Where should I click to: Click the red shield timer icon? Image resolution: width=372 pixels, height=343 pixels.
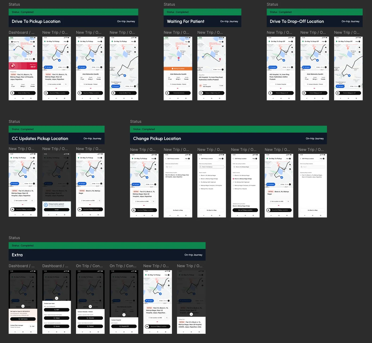(x=12, y=65)
